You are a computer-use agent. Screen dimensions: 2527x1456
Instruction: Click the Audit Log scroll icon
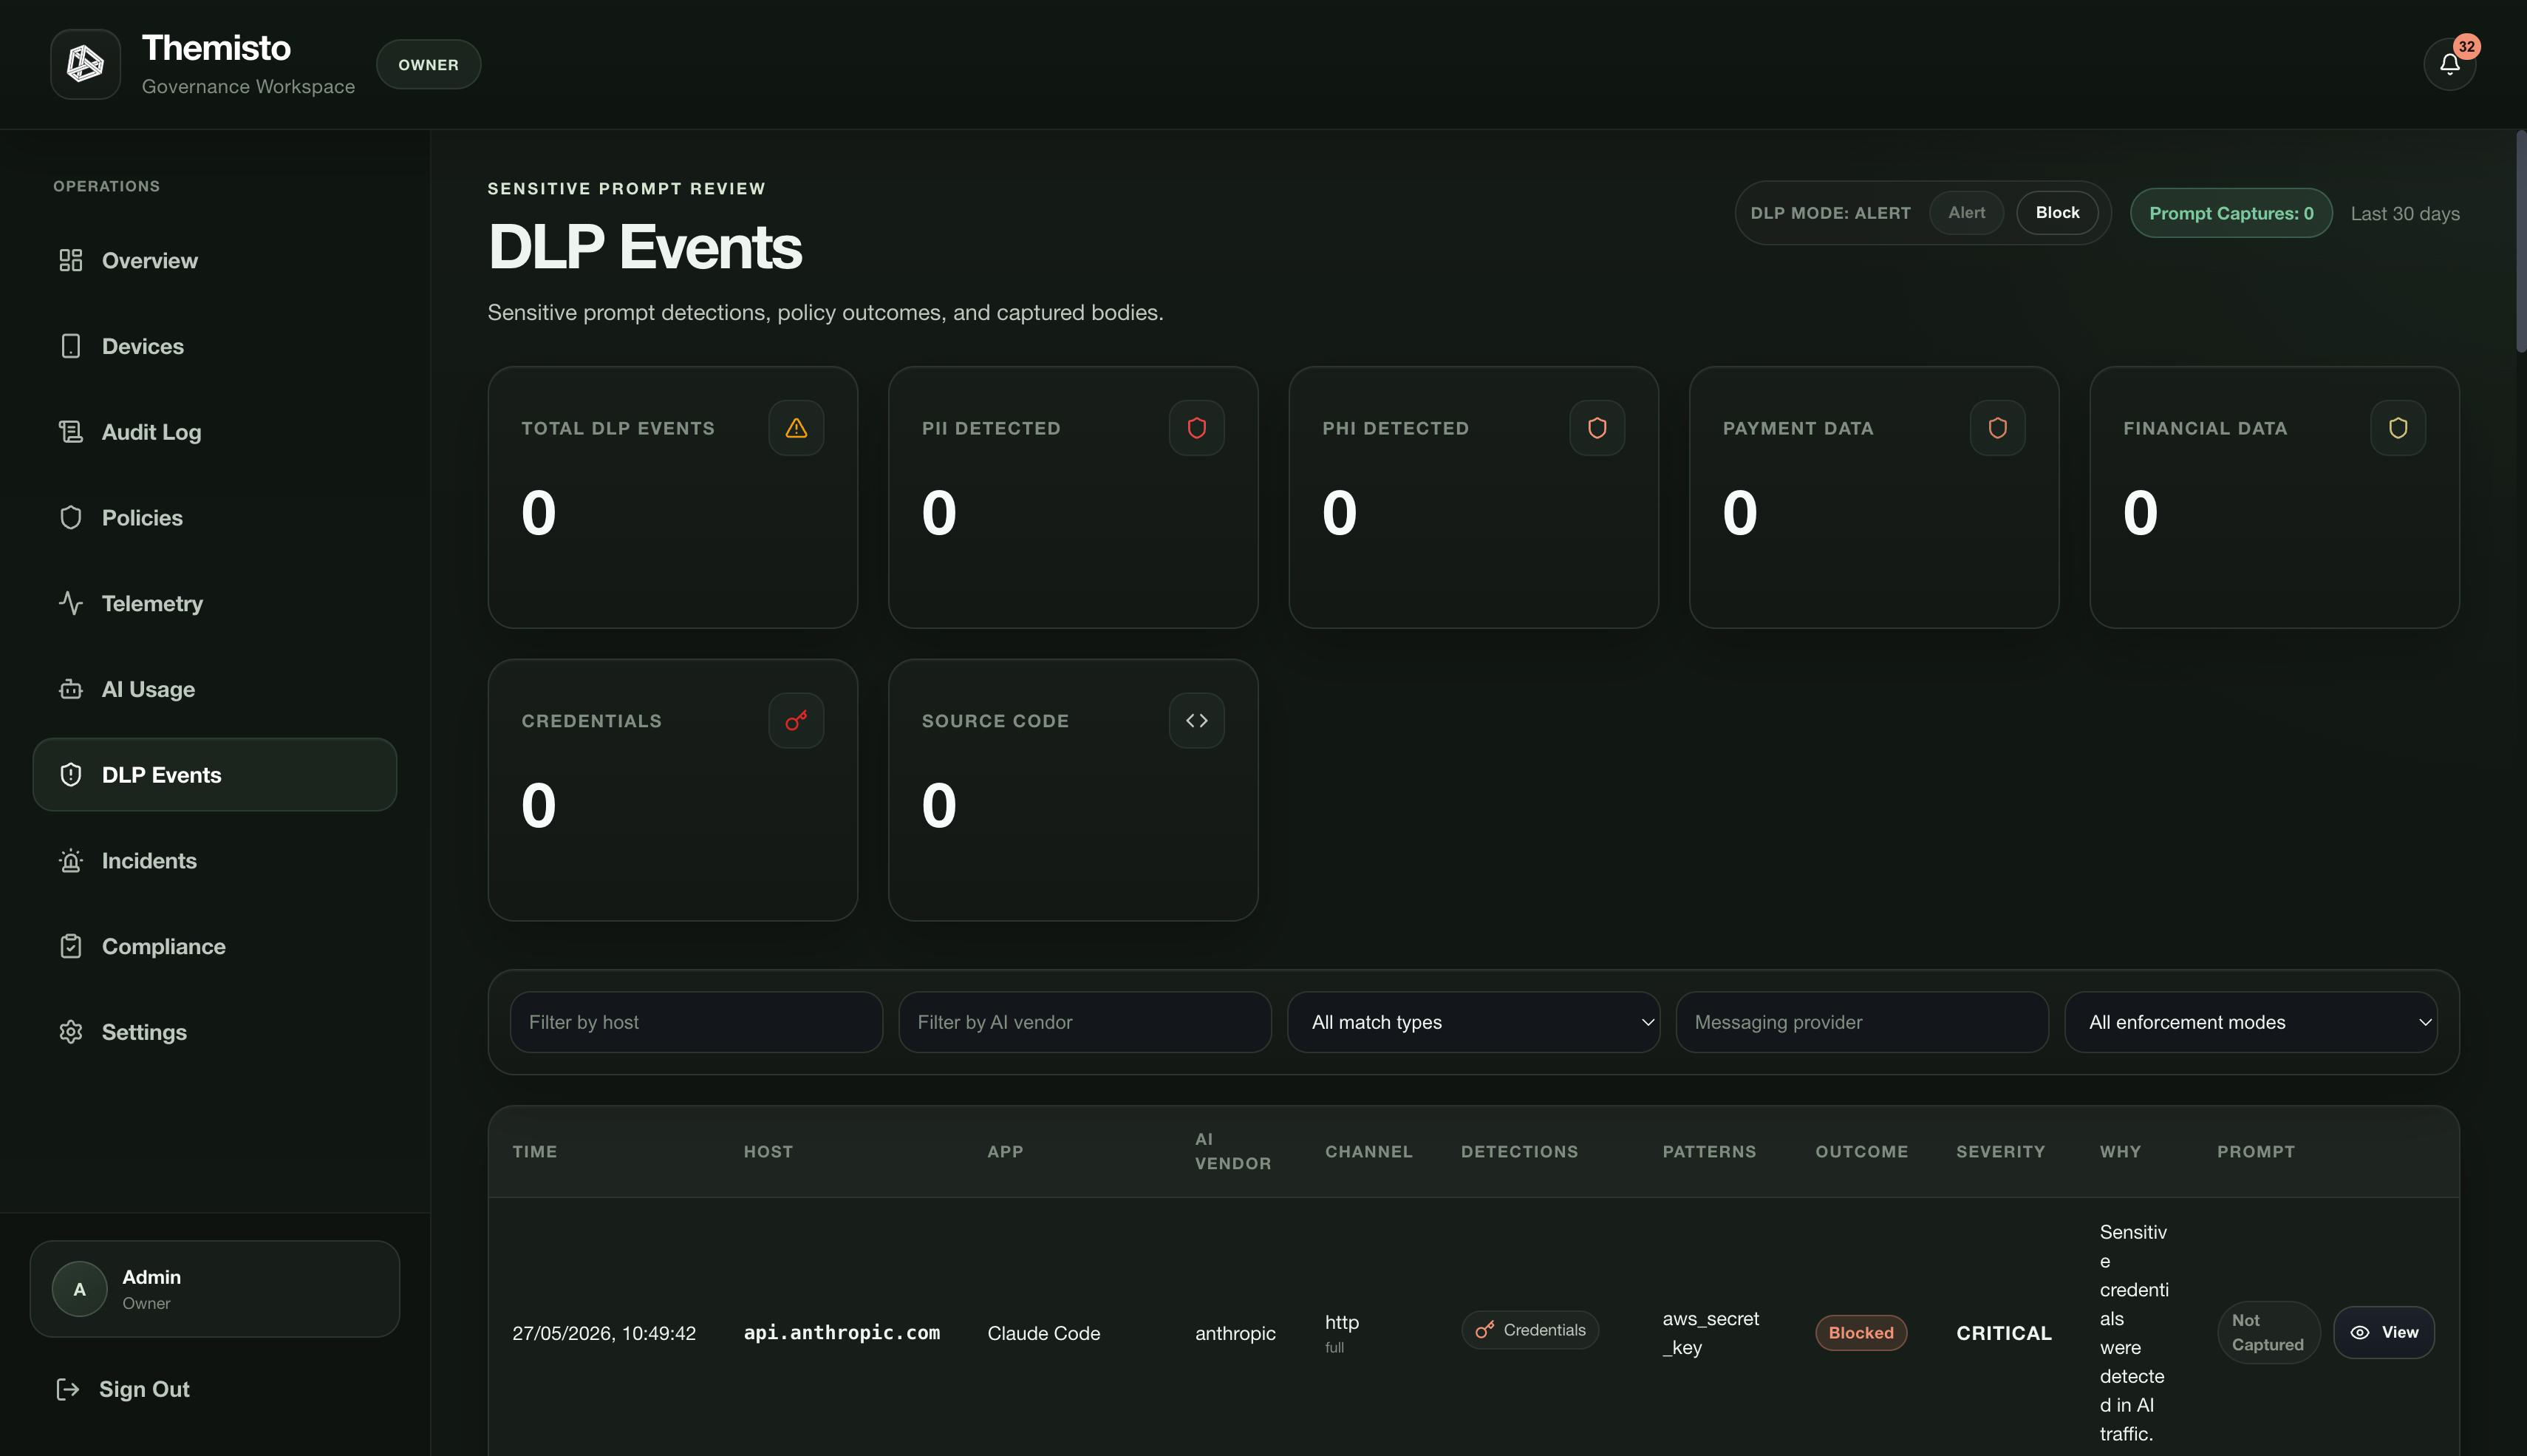pyautogui.click(x=70, y=432)
